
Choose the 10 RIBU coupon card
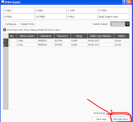(51, 17)
